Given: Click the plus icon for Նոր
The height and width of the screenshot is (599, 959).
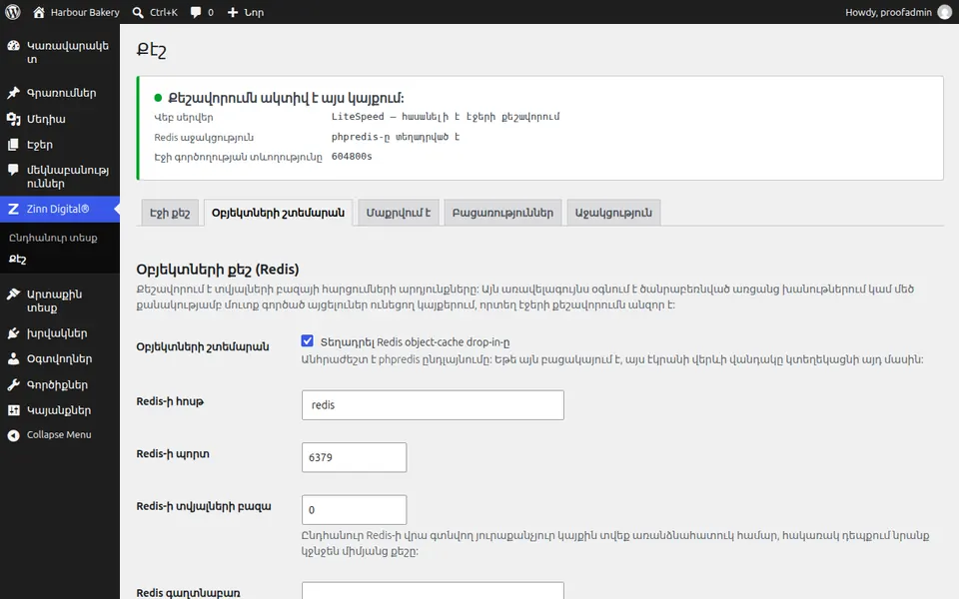Looking at the screenshot, I should [233, 12].
